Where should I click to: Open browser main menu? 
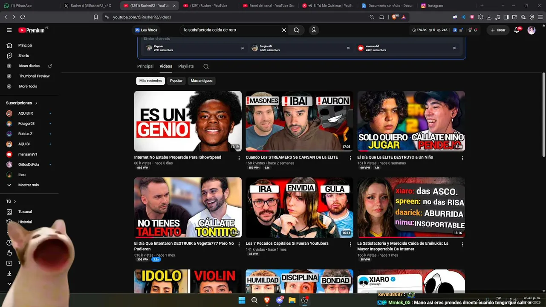click(x=540, y=17)
